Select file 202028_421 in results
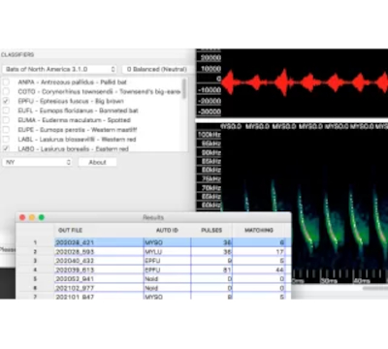The image size is (388, 349). pos(99,242)
